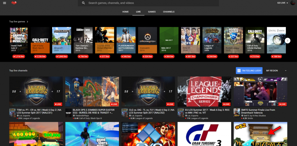
Task: Open the hamburger menu icon
Action: pos(4,3)
